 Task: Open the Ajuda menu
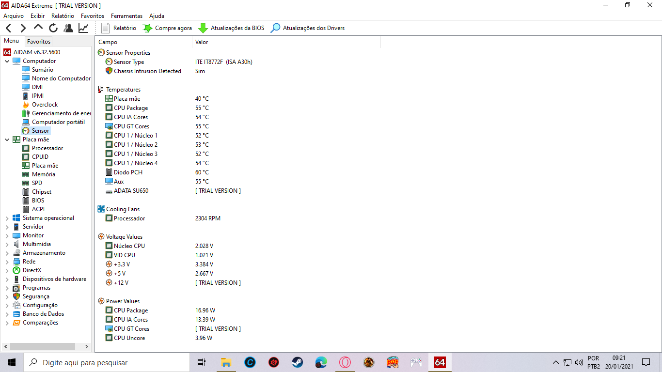click(x=157, y=16)
